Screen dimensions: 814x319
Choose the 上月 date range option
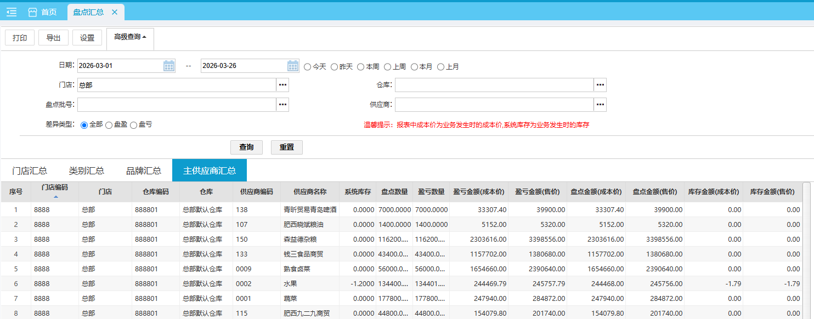[x=440, y=67]
